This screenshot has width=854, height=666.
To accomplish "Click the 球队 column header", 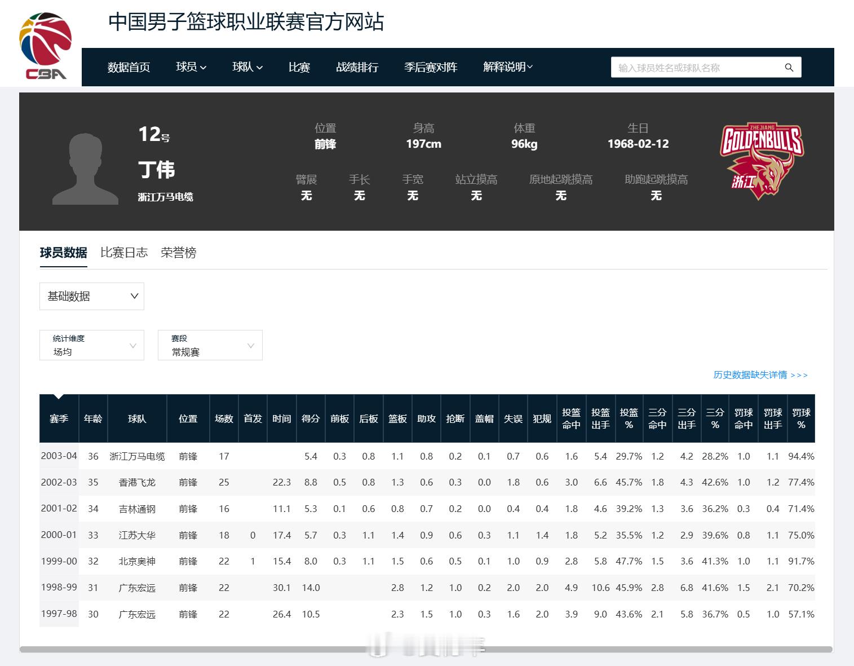I will (x=137, y=418).
